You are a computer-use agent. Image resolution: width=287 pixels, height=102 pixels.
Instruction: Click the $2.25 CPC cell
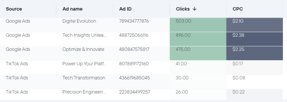pyautogui.click(x=254, y=53)
